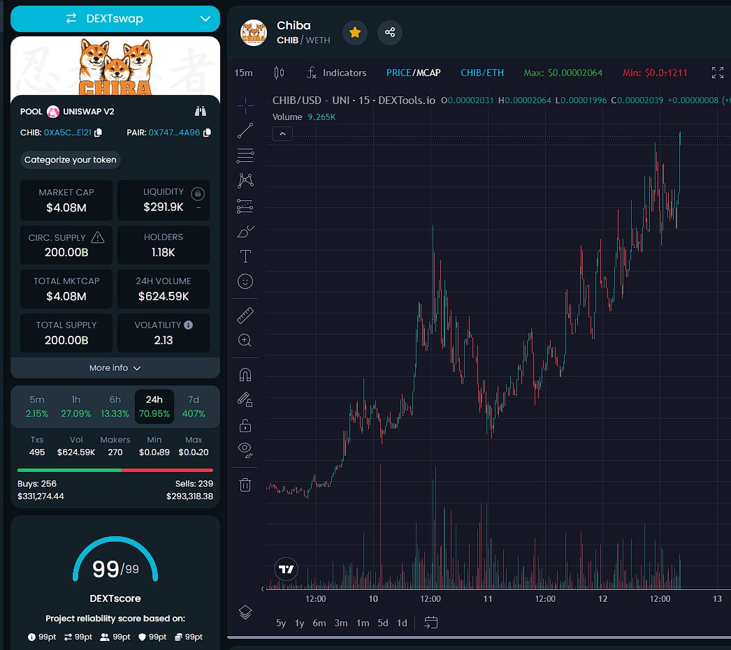Toggle stay in drawing mode
Viewport: 731px width, 650px height.
click(x=245, y=400)
